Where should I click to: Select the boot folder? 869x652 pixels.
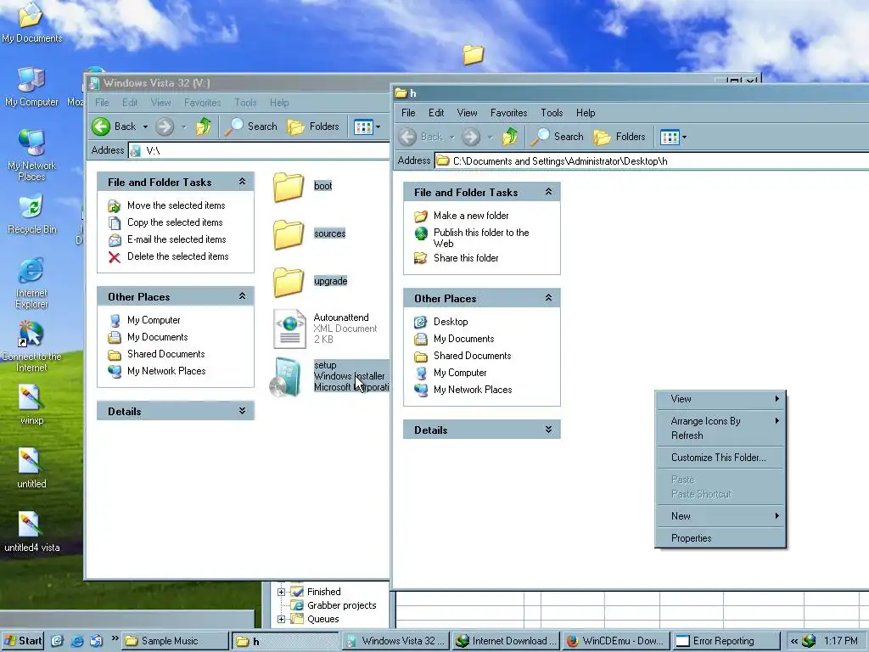(289, 186)
